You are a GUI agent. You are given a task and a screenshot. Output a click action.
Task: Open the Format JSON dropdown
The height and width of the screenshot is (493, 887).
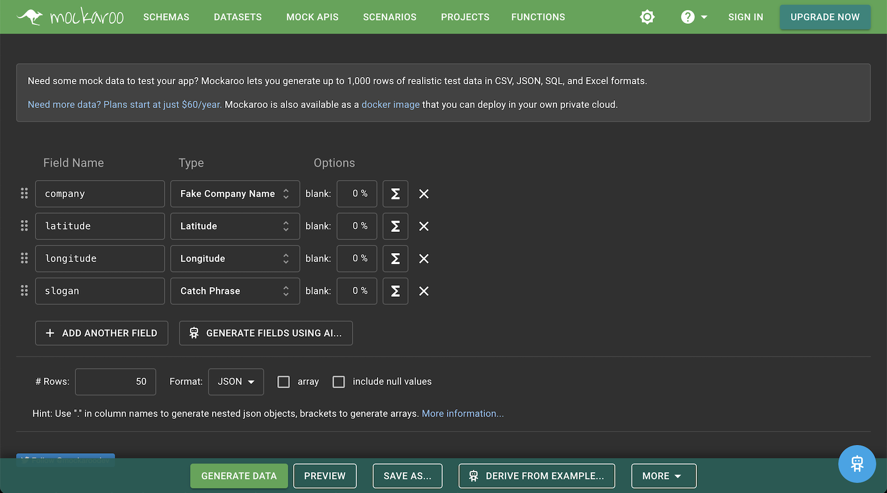click(x=236, y=382)
